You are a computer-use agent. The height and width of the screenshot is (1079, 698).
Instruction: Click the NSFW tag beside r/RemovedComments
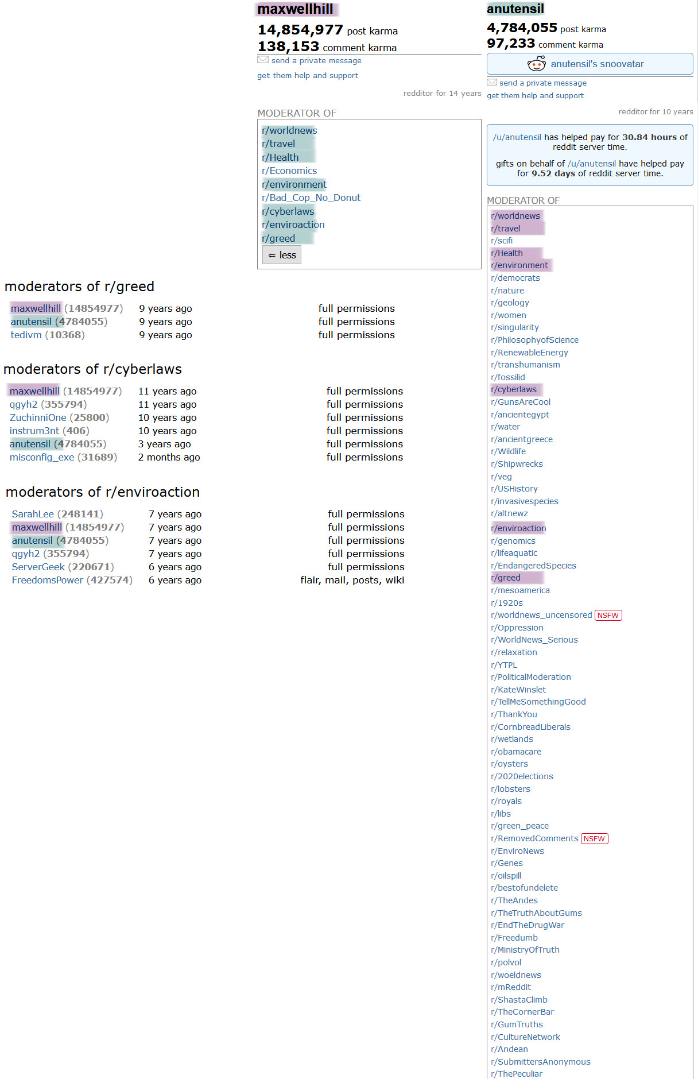(594, 839)
